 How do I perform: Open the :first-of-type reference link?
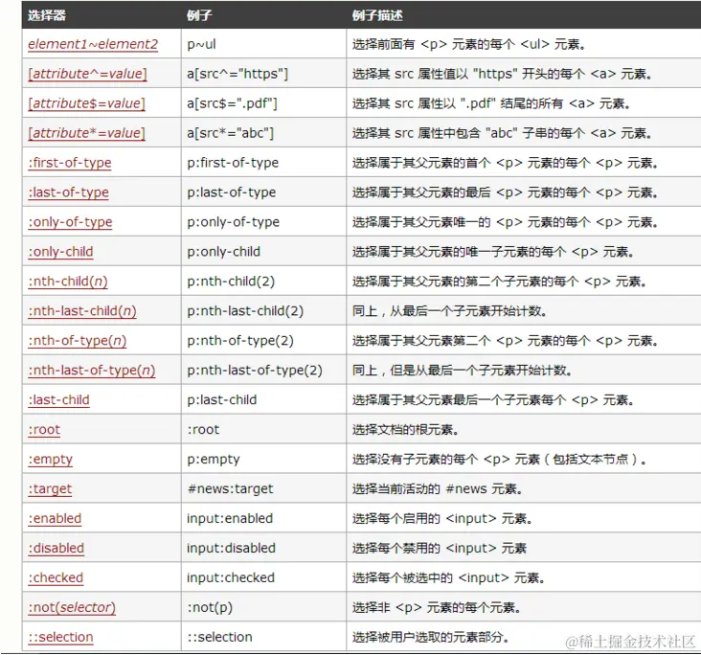[70, 163]
